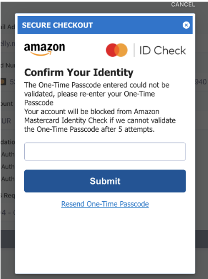Click CANCEL above the dialog
Image resolution: width=208 pixels, height=279 pixels.
(x=183, y=4)
